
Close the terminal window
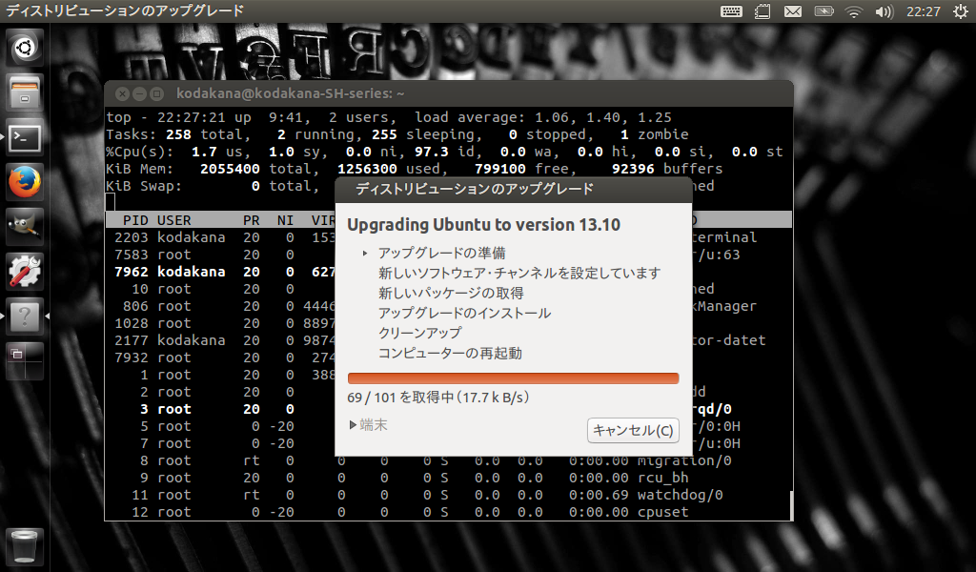click(x=123, y=94)
